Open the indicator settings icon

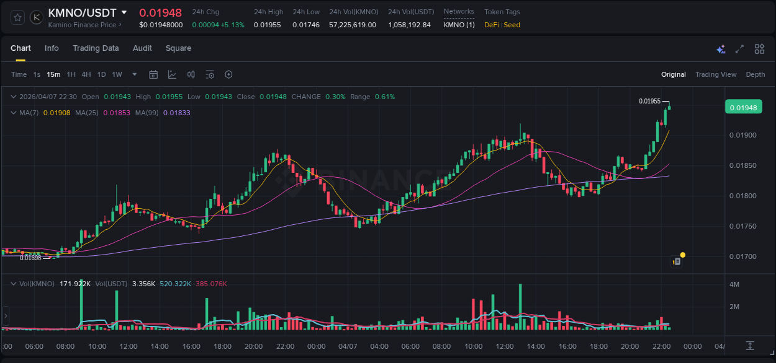[209, 74]
